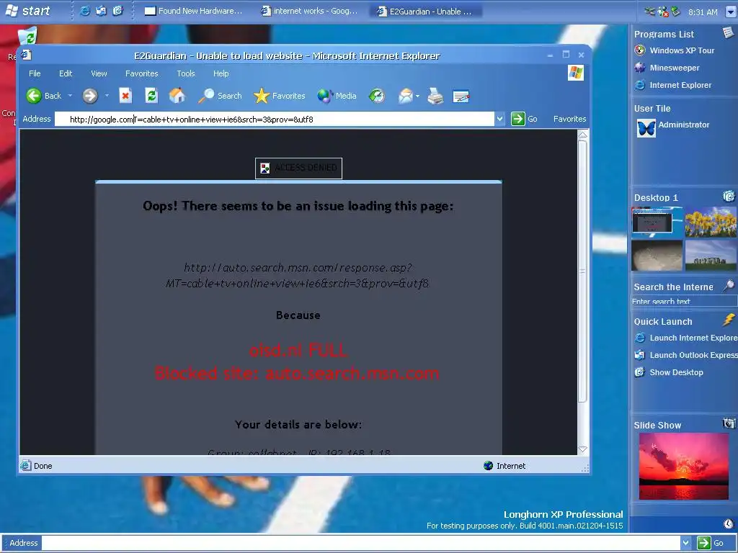Click Favorites link right of Go button
Image resolution: width=738 pixels, height=553 pixels.
(x=569, y=119)
